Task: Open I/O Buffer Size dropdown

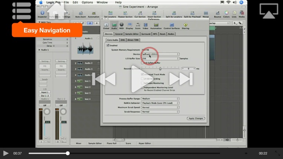Action: [160, 58]
